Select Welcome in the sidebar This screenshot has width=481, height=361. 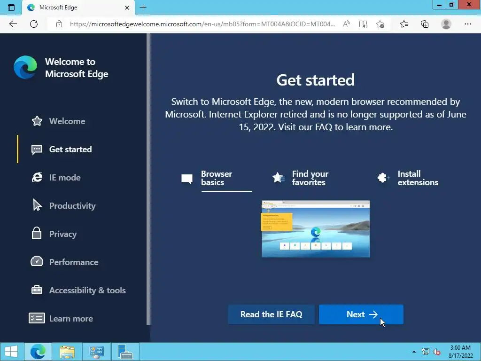point(67,121)
